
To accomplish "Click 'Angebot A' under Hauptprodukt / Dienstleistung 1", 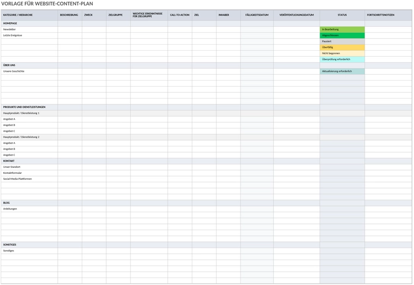I will (29, 119).
